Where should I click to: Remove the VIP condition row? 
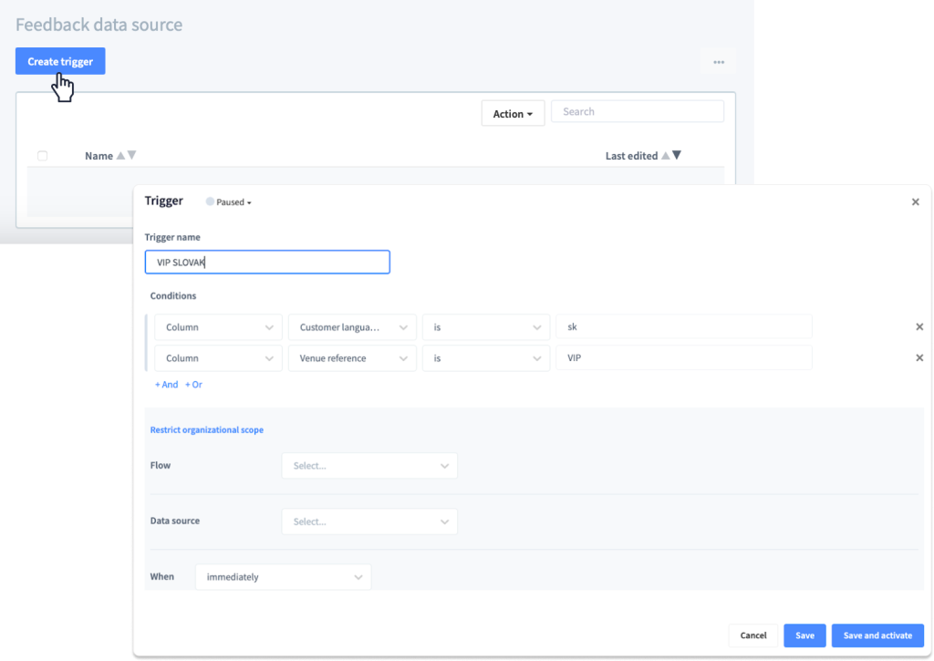pyautogui.click(x=919, y=358)
